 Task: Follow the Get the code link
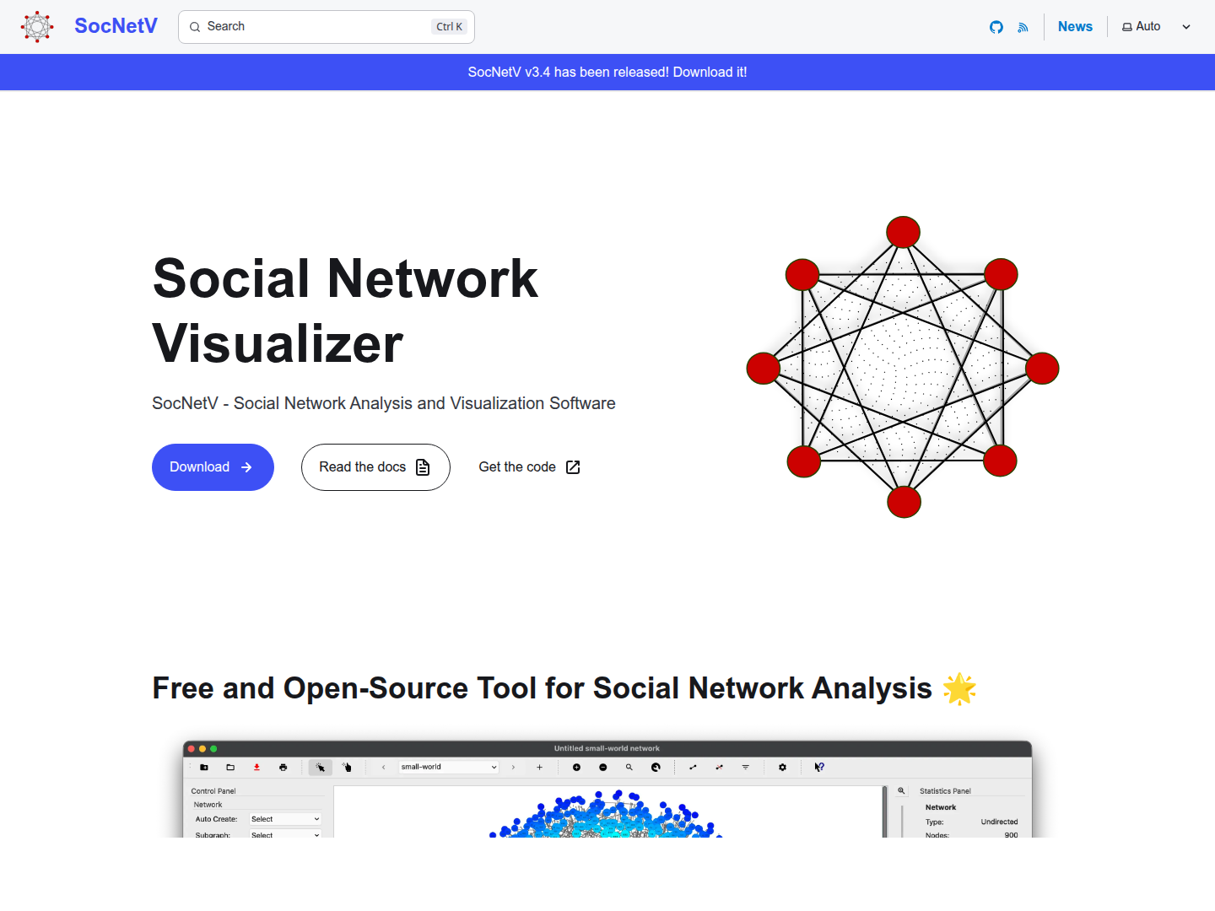530,467
